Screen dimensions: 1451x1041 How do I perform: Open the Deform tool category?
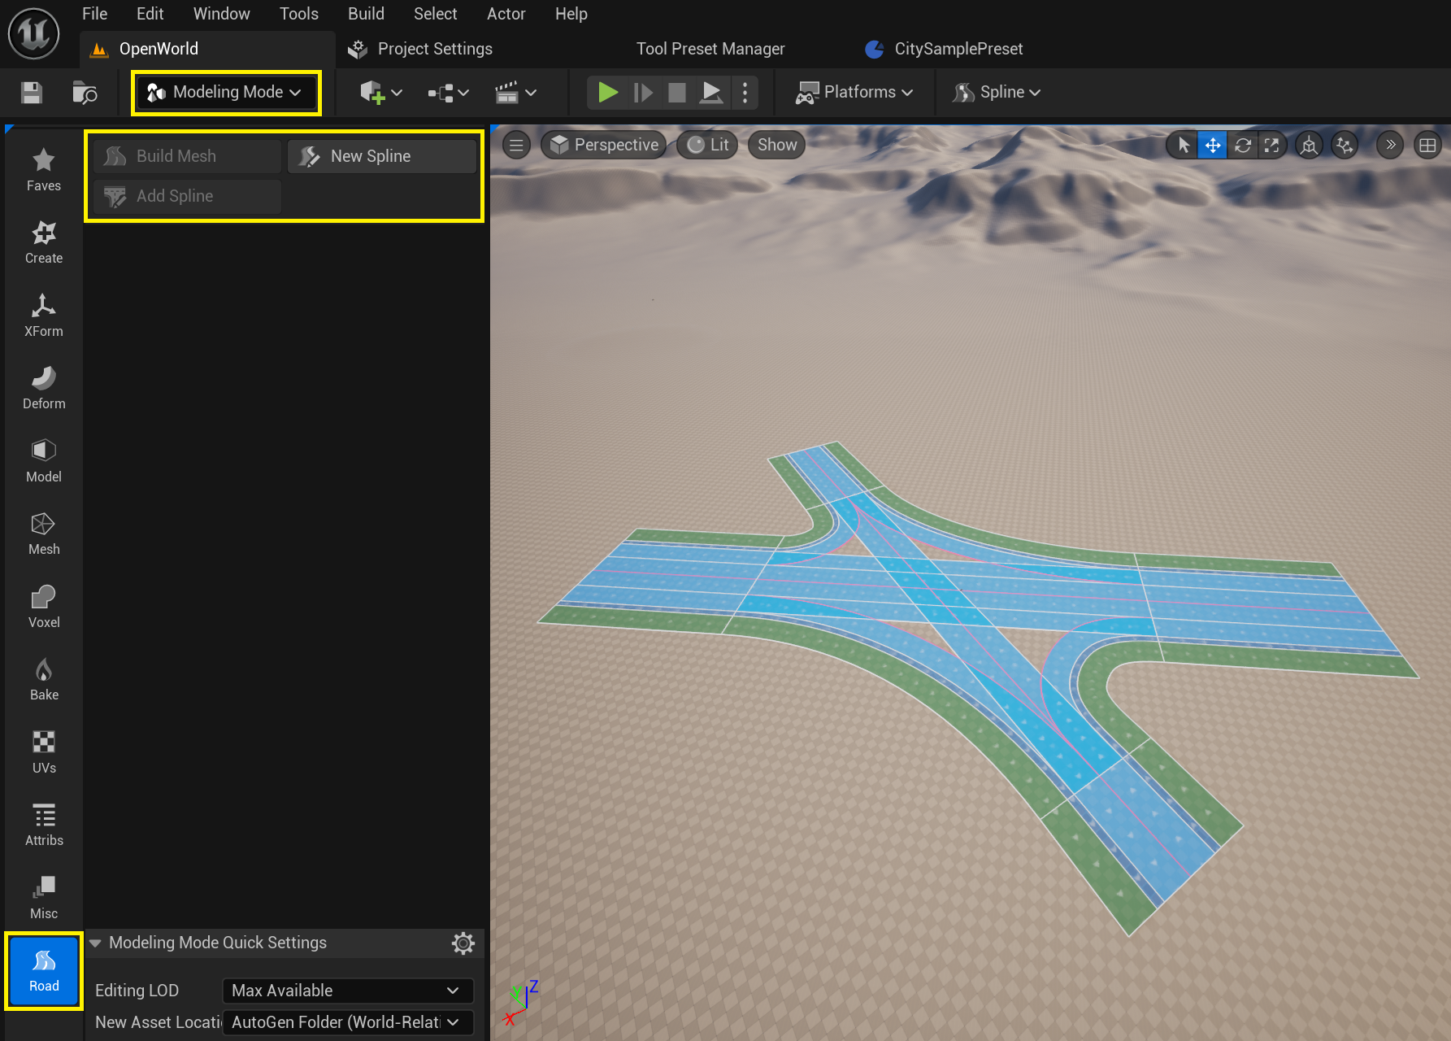(44, 388)
